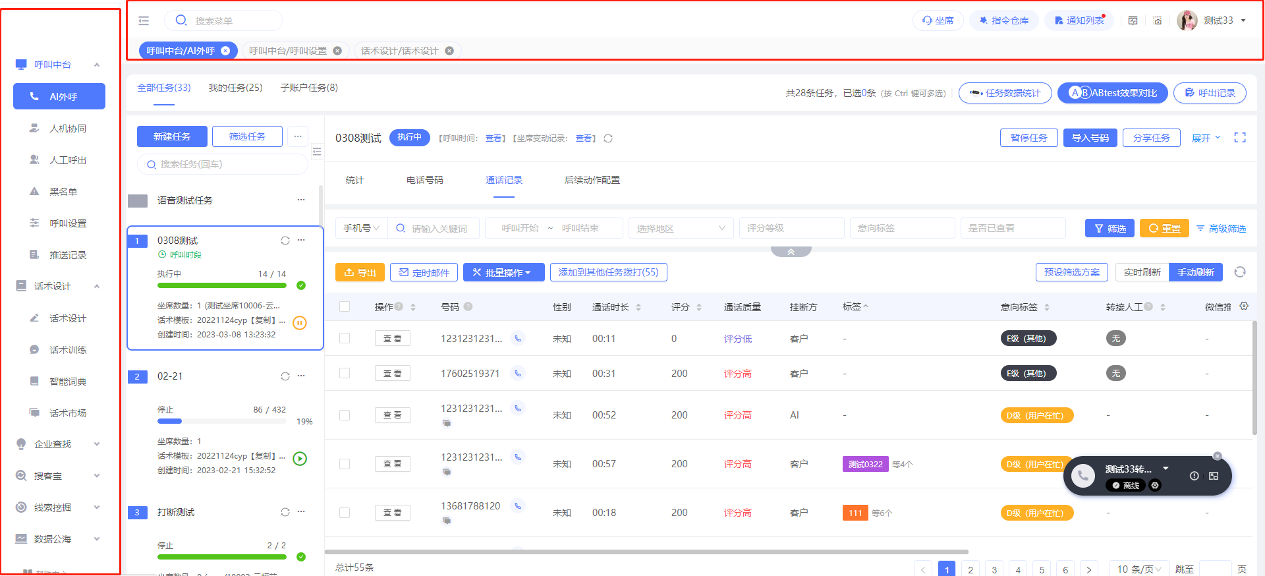Open the 是否已查看 dropdown
The image size is (1265, 576).
pos(1013,228)
